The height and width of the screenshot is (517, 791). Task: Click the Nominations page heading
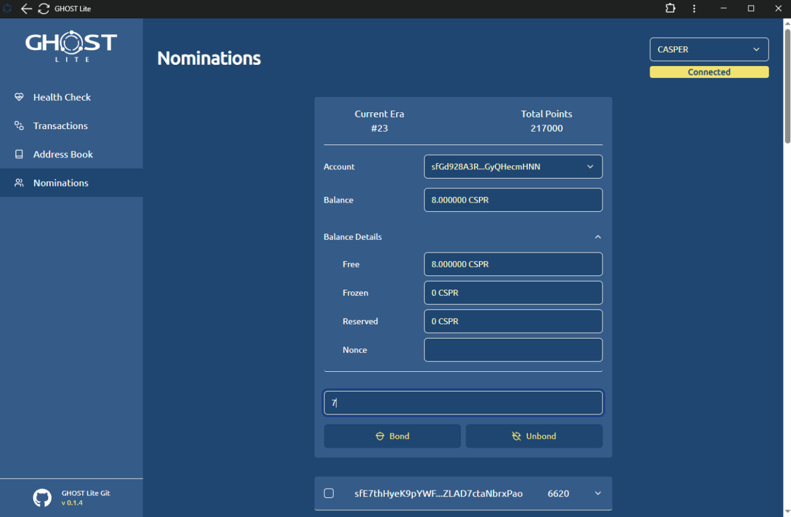tap(209, 58)
